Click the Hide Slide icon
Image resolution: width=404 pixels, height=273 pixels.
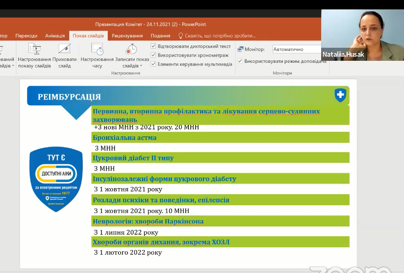(x=64, y=49)
